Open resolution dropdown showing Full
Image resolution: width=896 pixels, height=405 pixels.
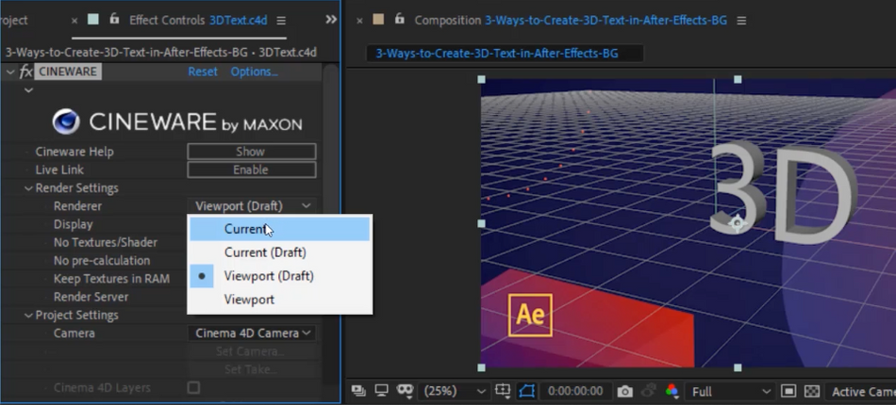[x=730, y=392]
